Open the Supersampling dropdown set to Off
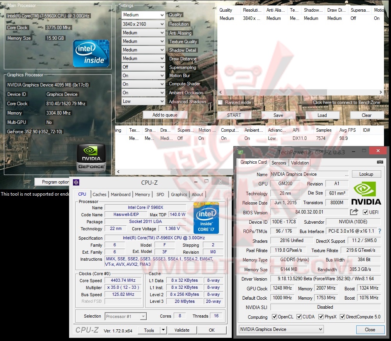The height and width of the screenshot is (341, 391). click(143, 67)
